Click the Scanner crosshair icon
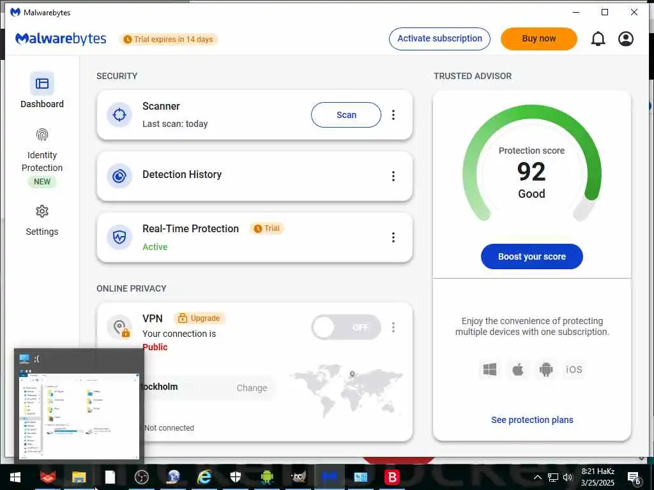This screenshot has height=490, width=654. coord(119,115)
